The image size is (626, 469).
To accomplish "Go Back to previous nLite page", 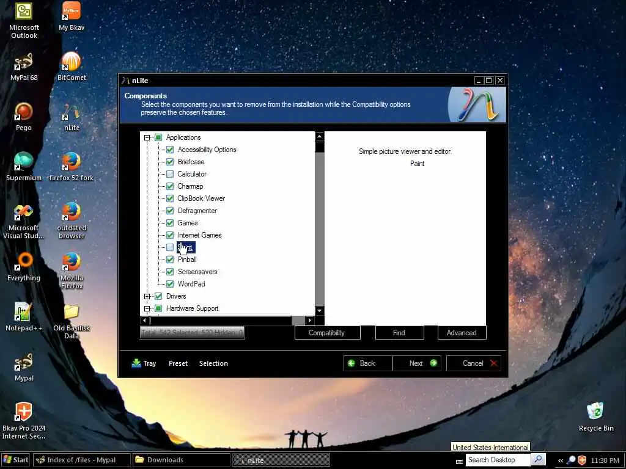I will [x=367, y=363].
